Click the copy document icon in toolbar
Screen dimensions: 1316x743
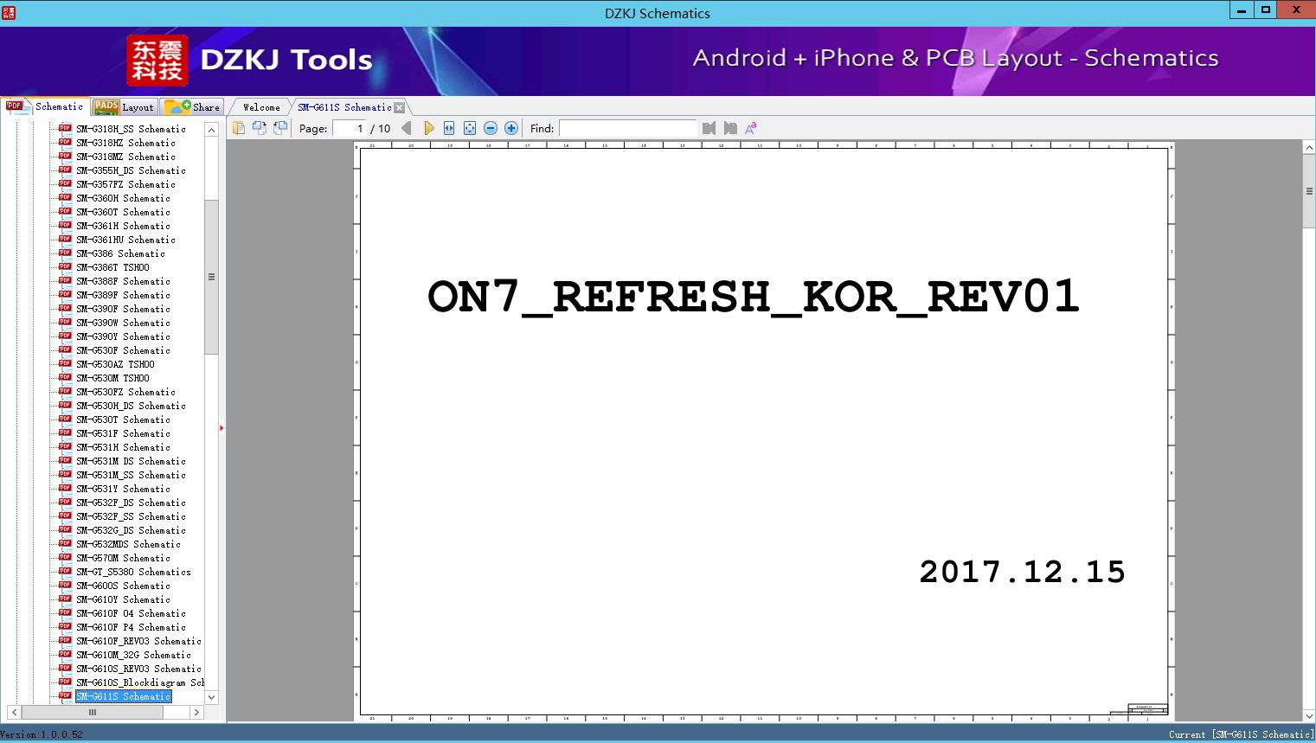point(238,128)
